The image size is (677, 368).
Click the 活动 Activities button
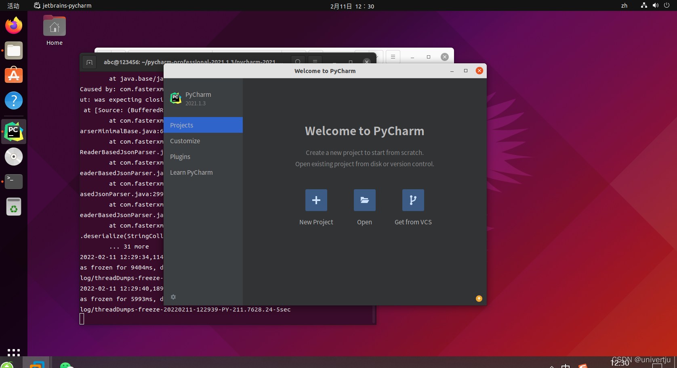[x=13, y=6]
